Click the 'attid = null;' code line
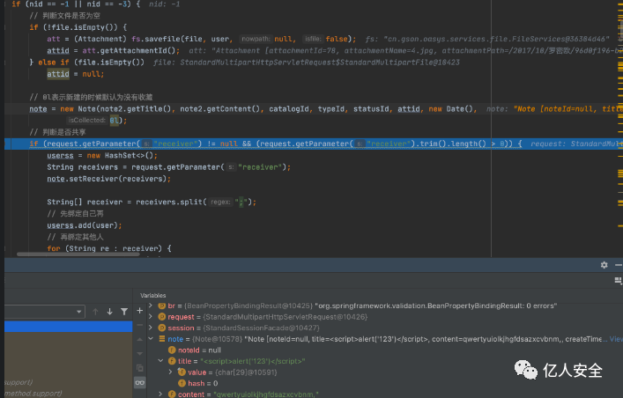 click(76, 74)
